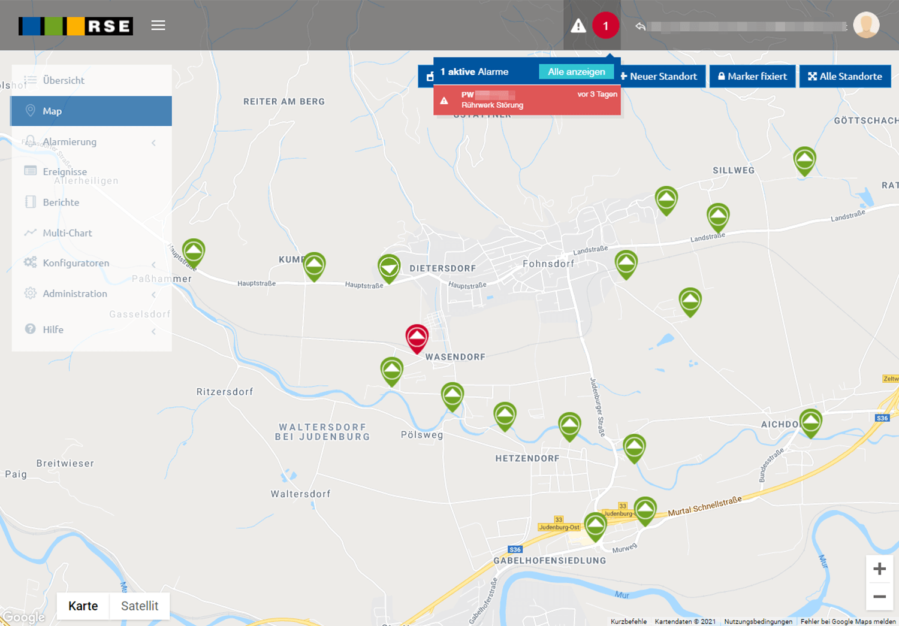Click Fehler bei Google Maps melden
This screenshot has width=899, height=626.
(x=848, y=622)
